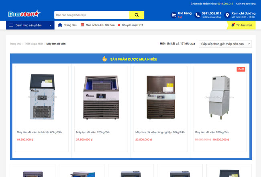Click Máy làm đá viên công nghiệp 80kg/24h
The image size is (261, 177).
pyautogui.click(x=160, y=132)
